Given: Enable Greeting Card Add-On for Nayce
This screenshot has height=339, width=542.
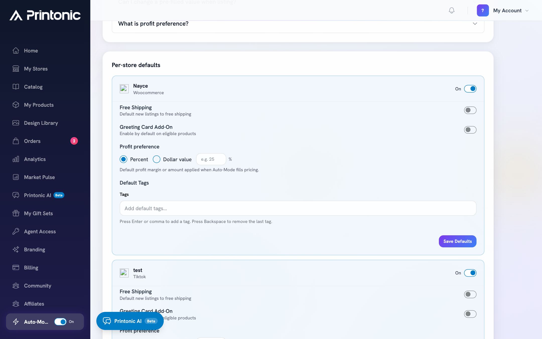Looking at the screenshot, I should 470,130.
